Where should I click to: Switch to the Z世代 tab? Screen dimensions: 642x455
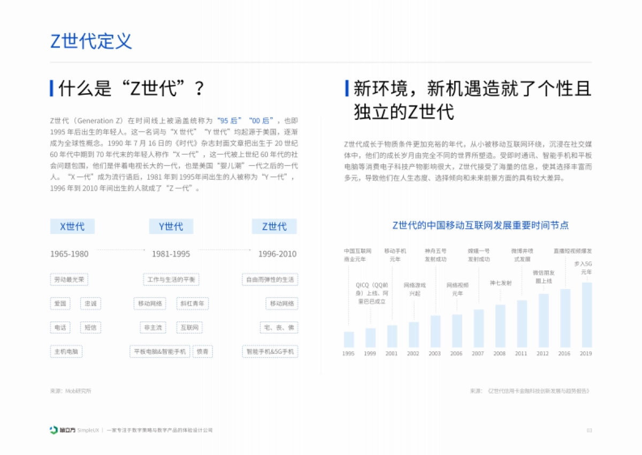coord(274,226)
